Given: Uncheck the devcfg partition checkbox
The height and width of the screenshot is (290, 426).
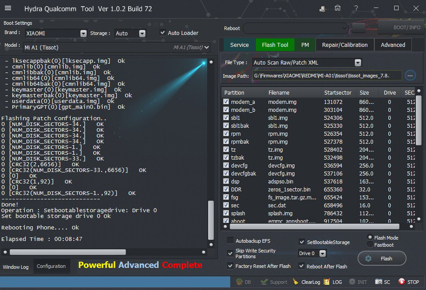Looking at the screenshot, I should tap(226, 165).
